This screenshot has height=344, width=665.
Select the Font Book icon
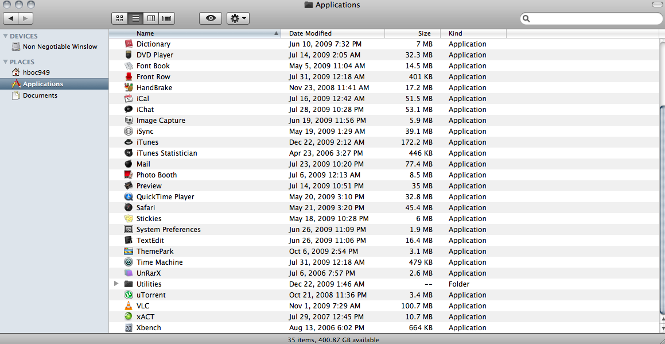(x=129, y=66)
